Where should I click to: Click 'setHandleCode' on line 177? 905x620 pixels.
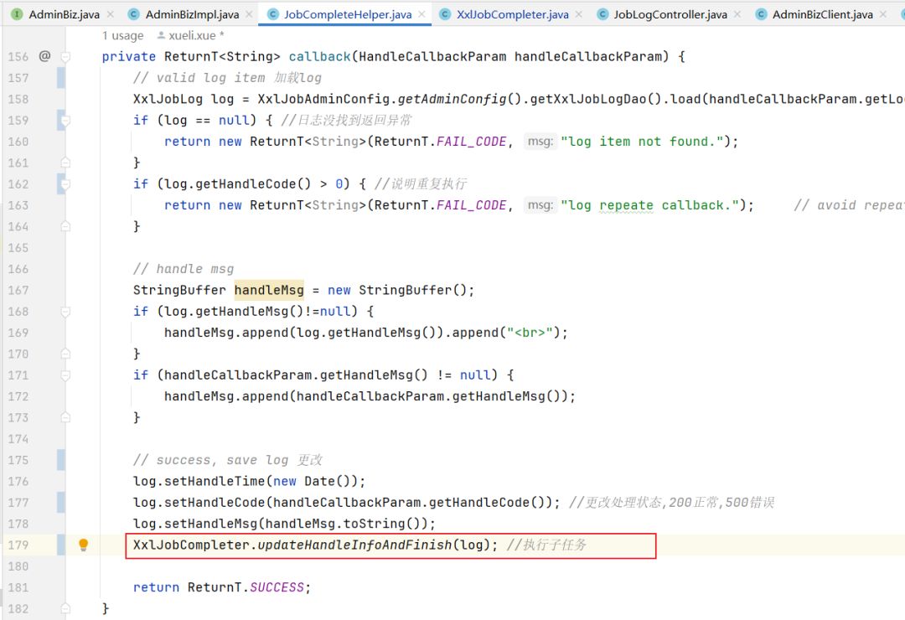[215, 503]
